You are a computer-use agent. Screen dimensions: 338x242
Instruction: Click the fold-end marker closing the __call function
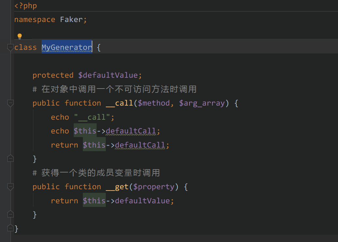10,159
